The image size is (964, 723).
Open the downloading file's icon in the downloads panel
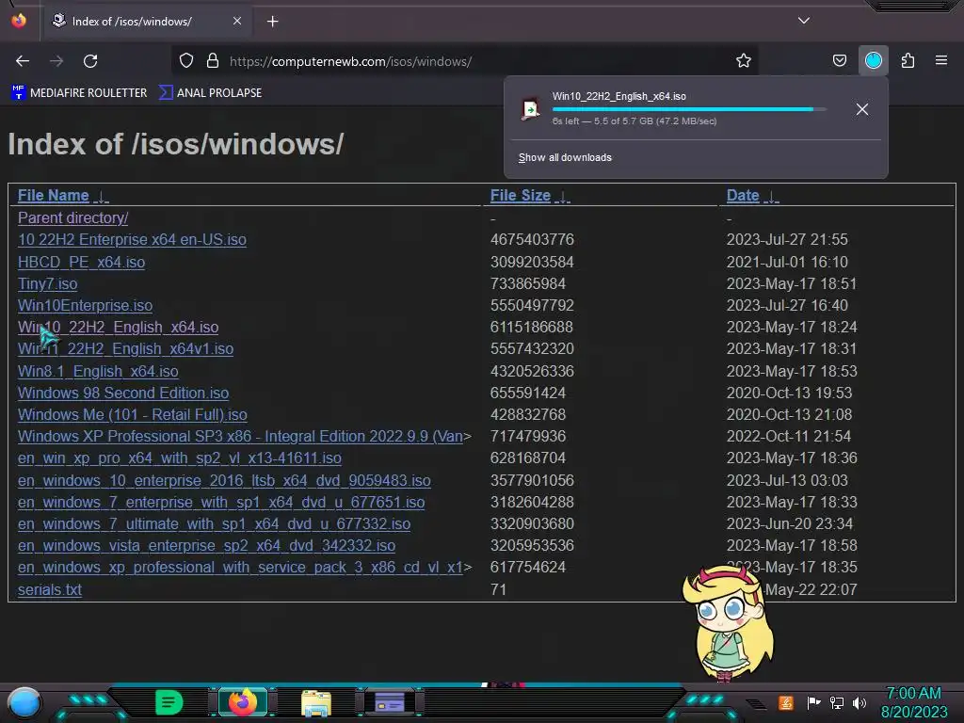[x=530, y=109]
